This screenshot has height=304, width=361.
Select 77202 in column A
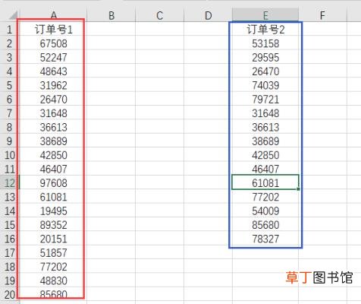(x=53, y=266)
